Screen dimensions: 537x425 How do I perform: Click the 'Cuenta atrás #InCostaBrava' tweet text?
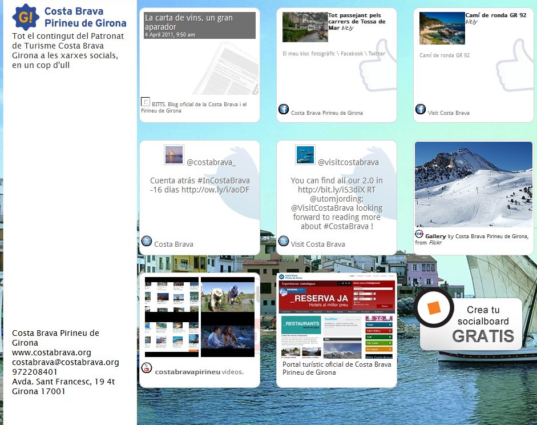[200, 185]
